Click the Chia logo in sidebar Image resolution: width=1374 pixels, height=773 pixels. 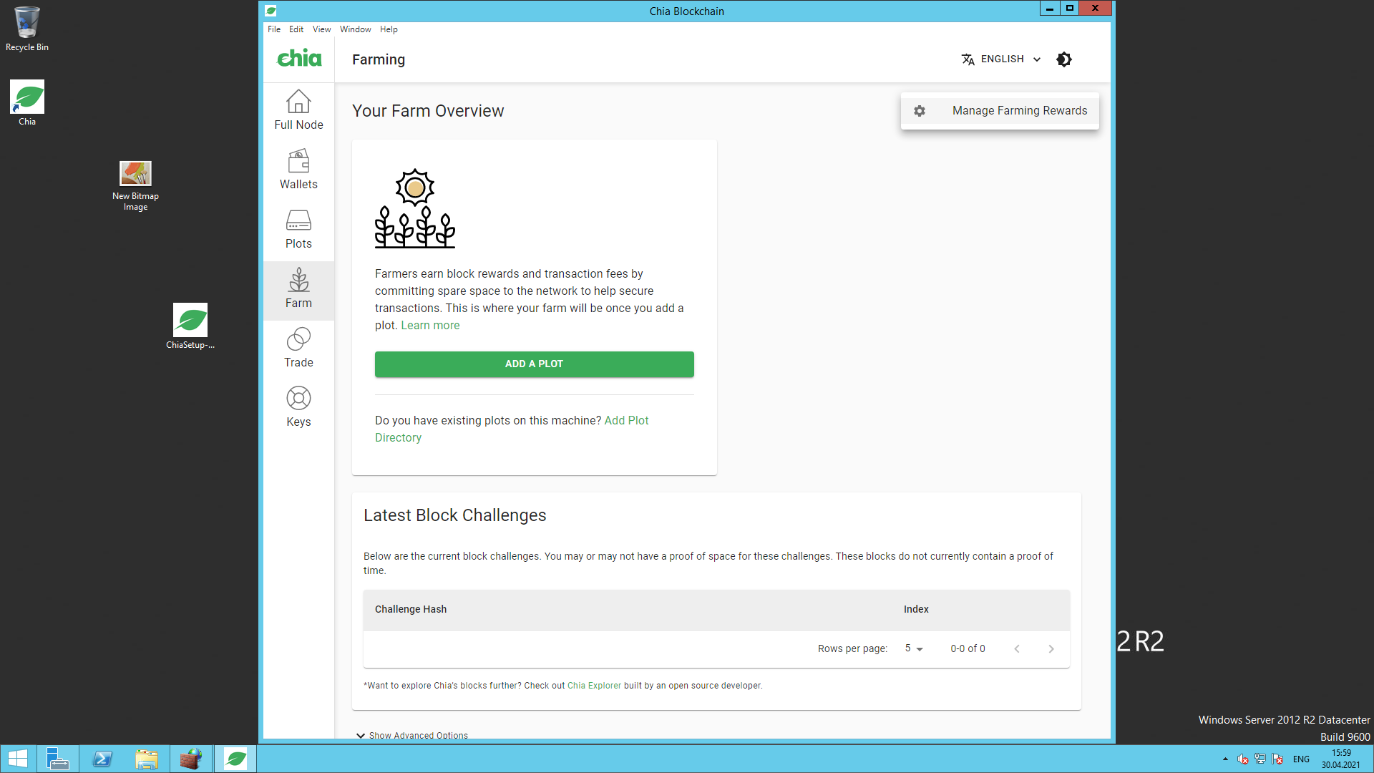click(x=299, y=59)
